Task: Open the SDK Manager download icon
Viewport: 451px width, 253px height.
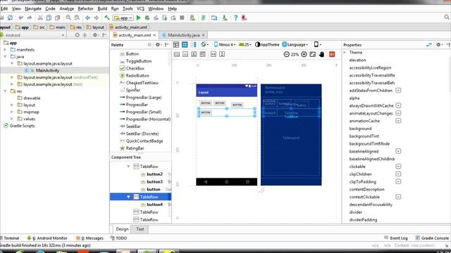Action: click(225, 18)
